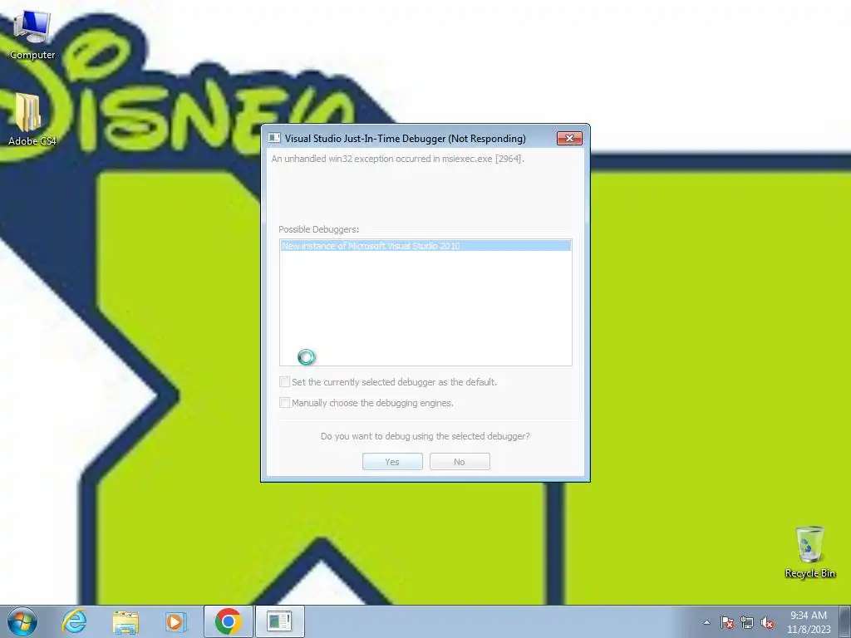Select the Just-In-Time Debugger taskbar button
The image size is (851, 638).
(x=279, y=621)
